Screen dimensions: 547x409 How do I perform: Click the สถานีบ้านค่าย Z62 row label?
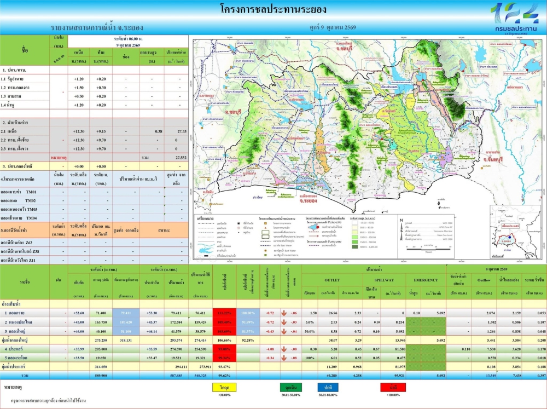coord(16,243)
